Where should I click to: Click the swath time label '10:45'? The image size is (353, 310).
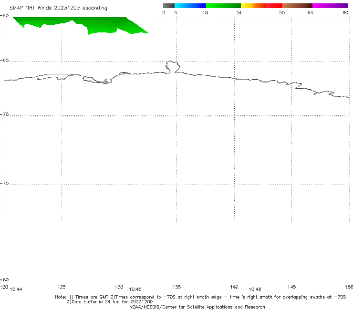point(135,289)
